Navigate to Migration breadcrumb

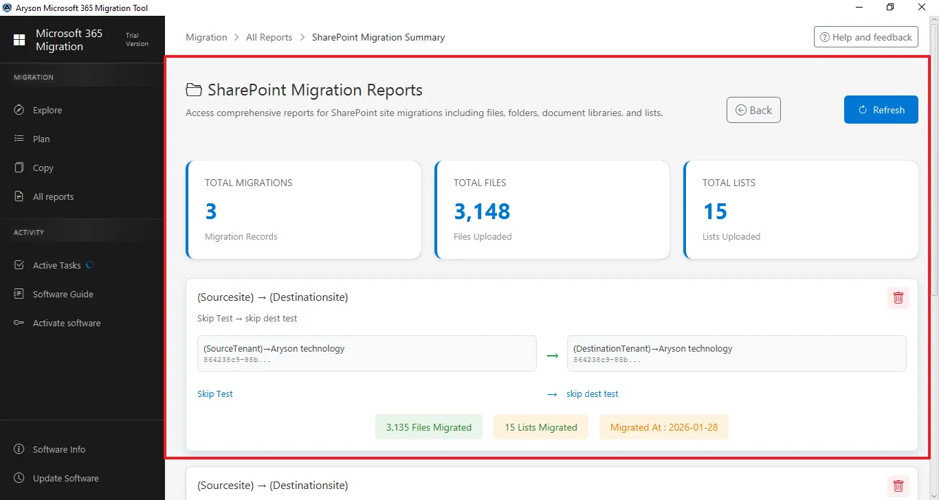[206, 37]
